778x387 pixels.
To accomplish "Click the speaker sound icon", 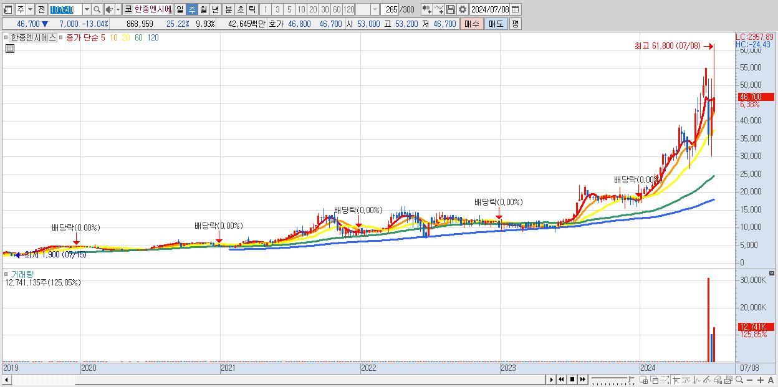I will click(109, 9).
